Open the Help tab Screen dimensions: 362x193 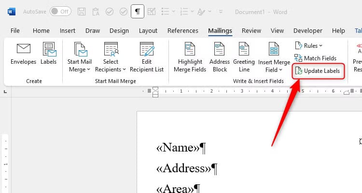click(x=338, y=31)
